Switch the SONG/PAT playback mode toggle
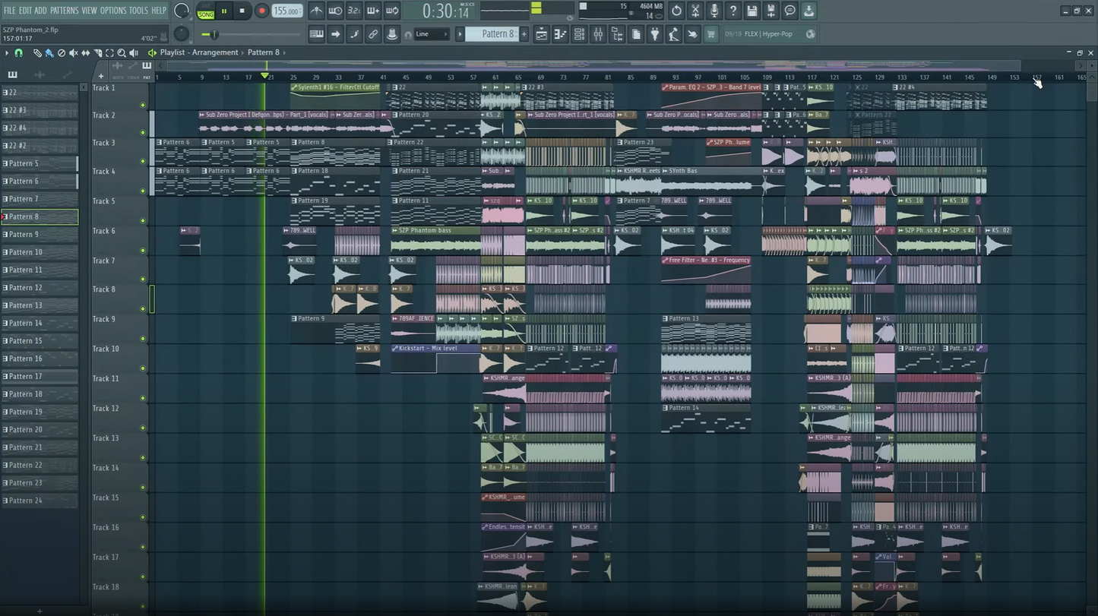The height and width of the screenshot is (616, 1098). tap(206, 11)
